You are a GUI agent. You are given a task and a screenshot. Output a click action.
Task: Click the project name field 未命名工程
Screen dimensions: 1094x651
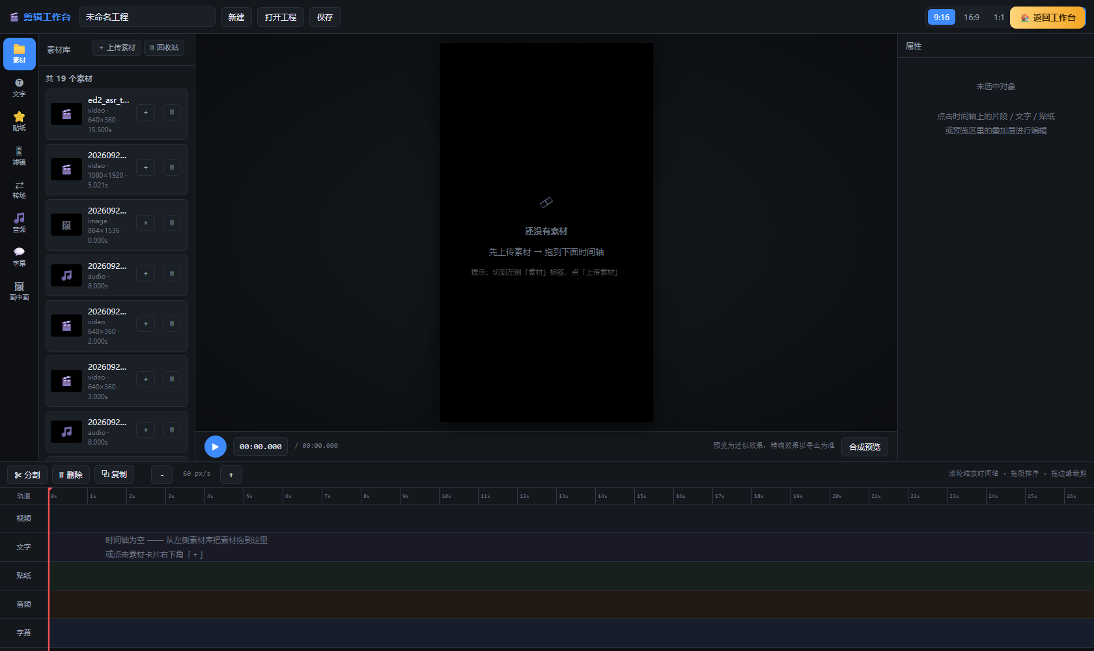coord(147,17)
